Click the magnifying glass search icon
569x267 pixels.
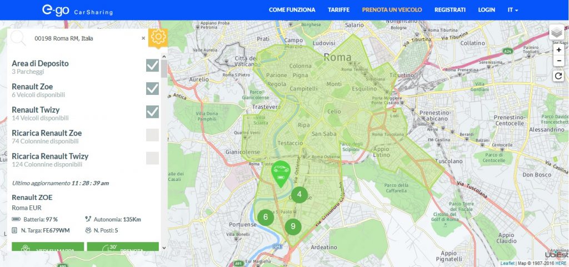[x=18, y=38]
